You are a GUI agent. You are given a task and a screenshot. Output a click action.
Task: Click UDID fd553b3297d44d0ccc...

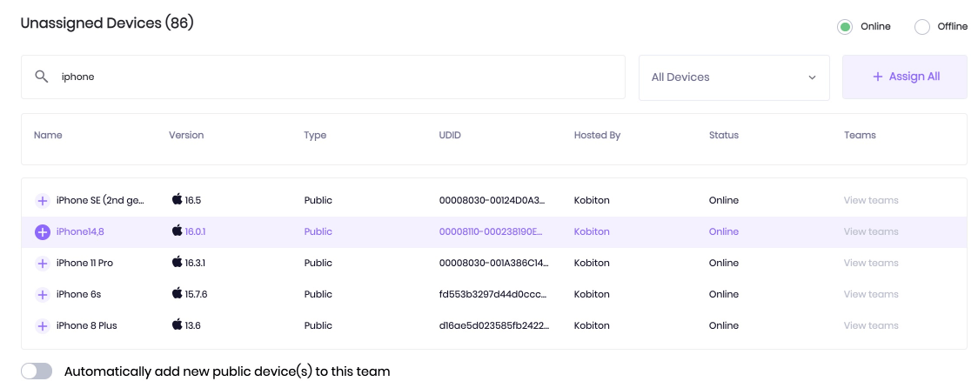[493, 294]
